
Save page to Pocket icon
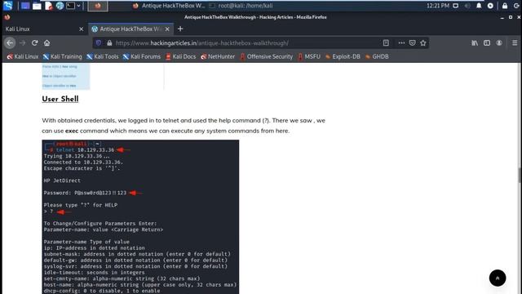click(x=412, y=43)
